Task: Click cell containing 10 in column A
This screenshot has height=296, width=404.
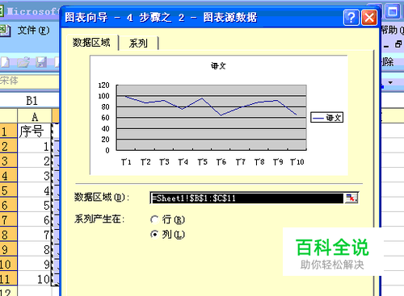Action: tap(35, 279)
